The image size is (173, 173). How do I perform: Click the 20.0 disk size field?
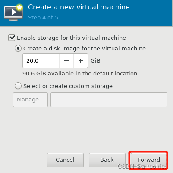point(41,61)
